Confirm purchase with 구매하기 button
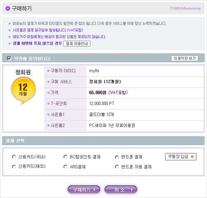This screenshot has height=198, width=207. (x=84, y=190)
